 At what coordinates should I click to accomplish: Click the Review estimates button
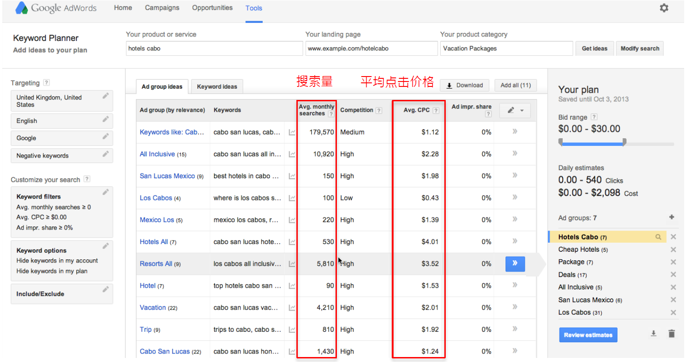click(x=588, y=335)
